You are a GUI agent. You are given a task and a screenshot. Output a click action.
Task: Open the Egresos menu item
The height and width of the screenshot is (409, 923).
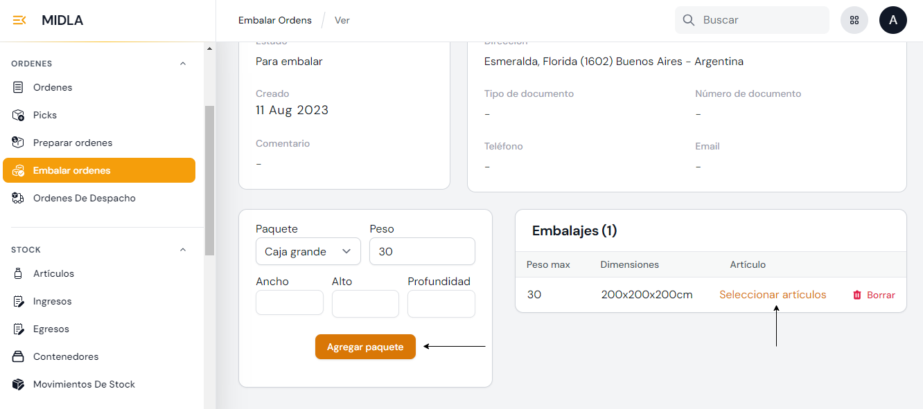click(x=51, y=329)
